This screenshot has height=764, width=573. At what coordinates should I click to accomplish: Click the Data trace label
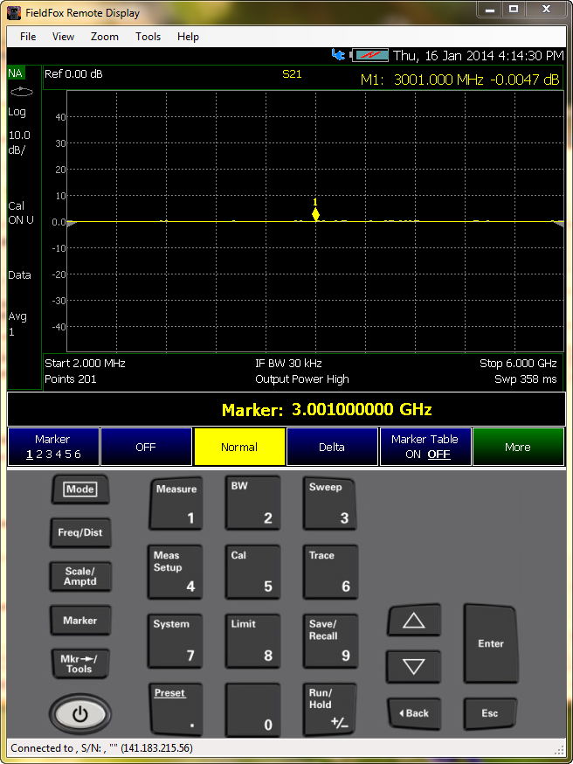19,275
